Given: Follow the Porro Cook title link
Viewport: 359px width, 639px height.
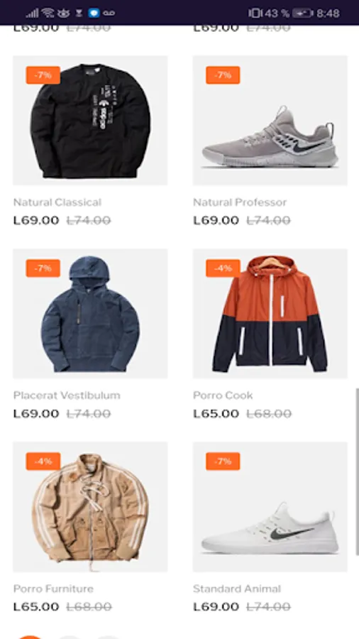Looking at the screenshot, I should pyautogui.click(x=223, y=395).
